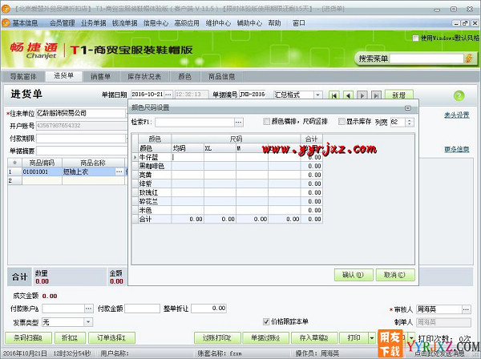Confirm with the 确认(O) button

click(354, 275)
